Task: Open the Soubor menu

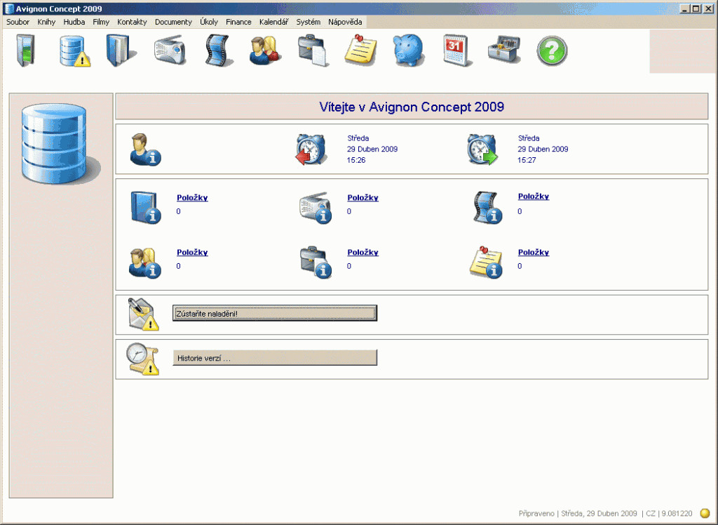Action: [18, 22]
